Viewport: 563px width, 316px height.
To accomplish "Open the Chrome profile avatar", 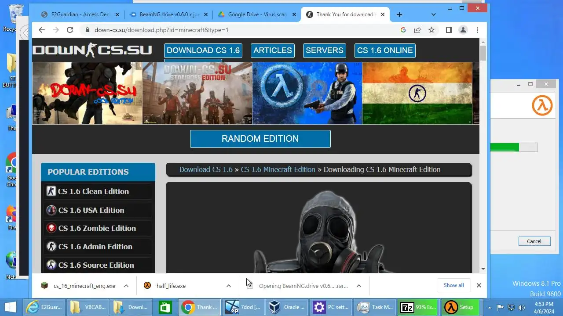I will (x=463, y=30).
